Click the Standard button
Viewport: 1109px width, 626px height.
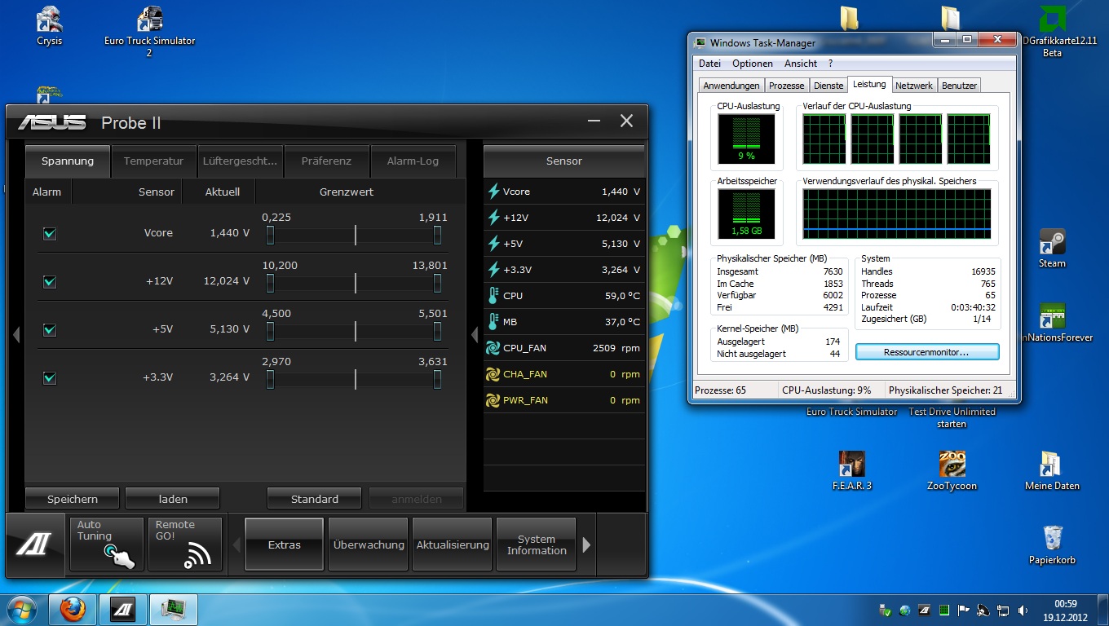click(x=315, y=499)
